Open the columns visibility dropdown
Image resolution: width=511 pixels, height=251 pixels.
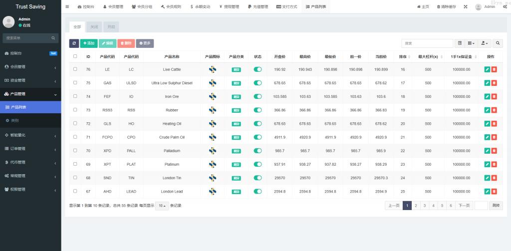(x=472, y=43)
